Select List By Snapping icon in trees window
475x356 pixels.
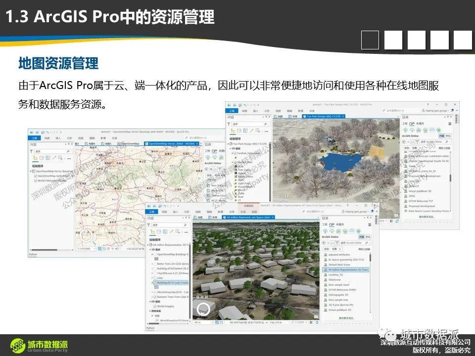178,231
